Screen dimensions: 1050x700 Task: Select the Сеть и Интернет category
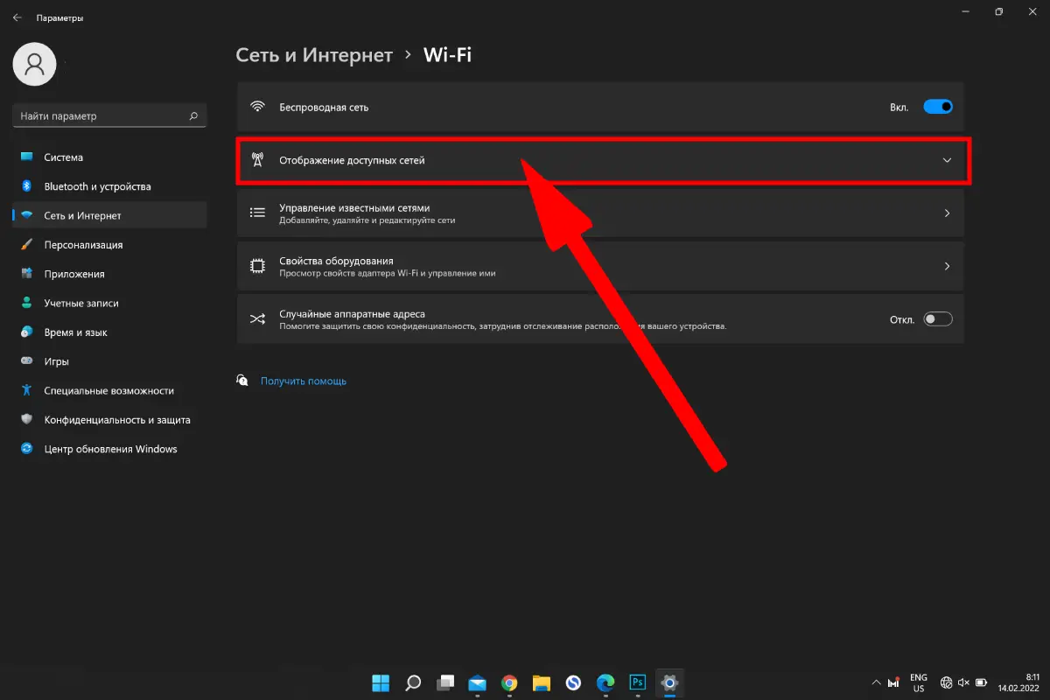pos(109,215)
